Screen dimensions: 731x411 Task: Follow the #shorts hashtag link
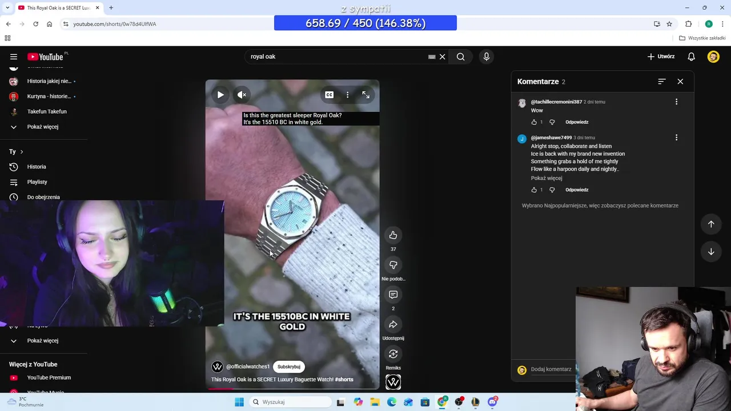pos(344,380)
